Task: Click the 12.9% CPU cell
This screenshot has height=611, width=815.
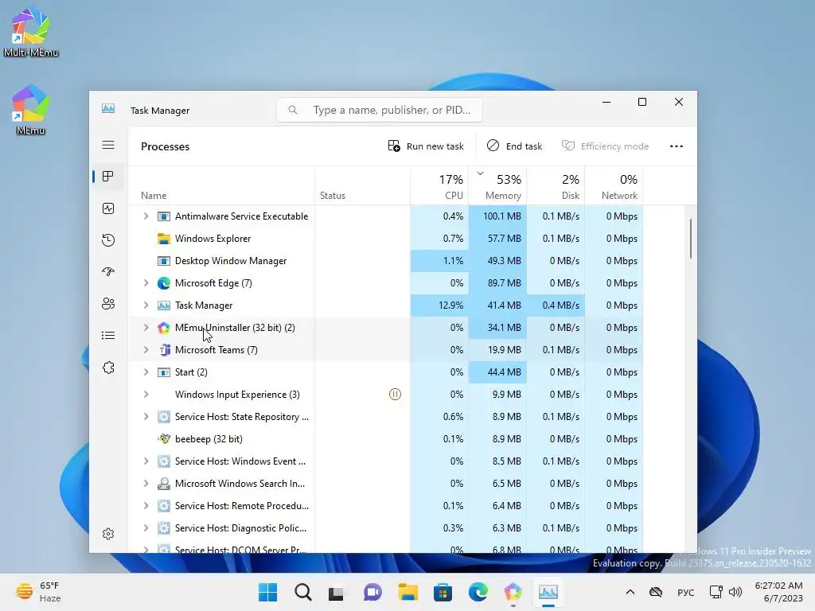Action: click(x=439, y=305)
